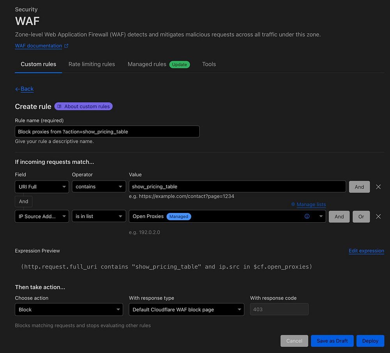Open the response type dropdown
Screen dimensions: 390x353
pyautogui.click(x=186, y=309)
